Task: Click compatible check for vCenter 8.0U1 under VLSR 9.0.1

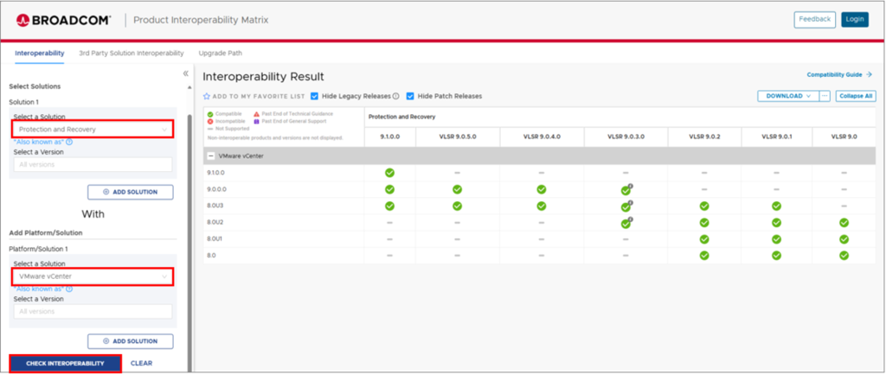Action: point(776,239)
